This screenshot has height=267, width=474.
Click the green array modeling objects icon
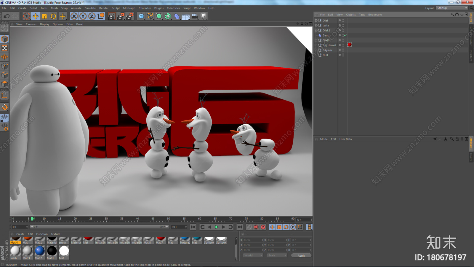(168, 16)
